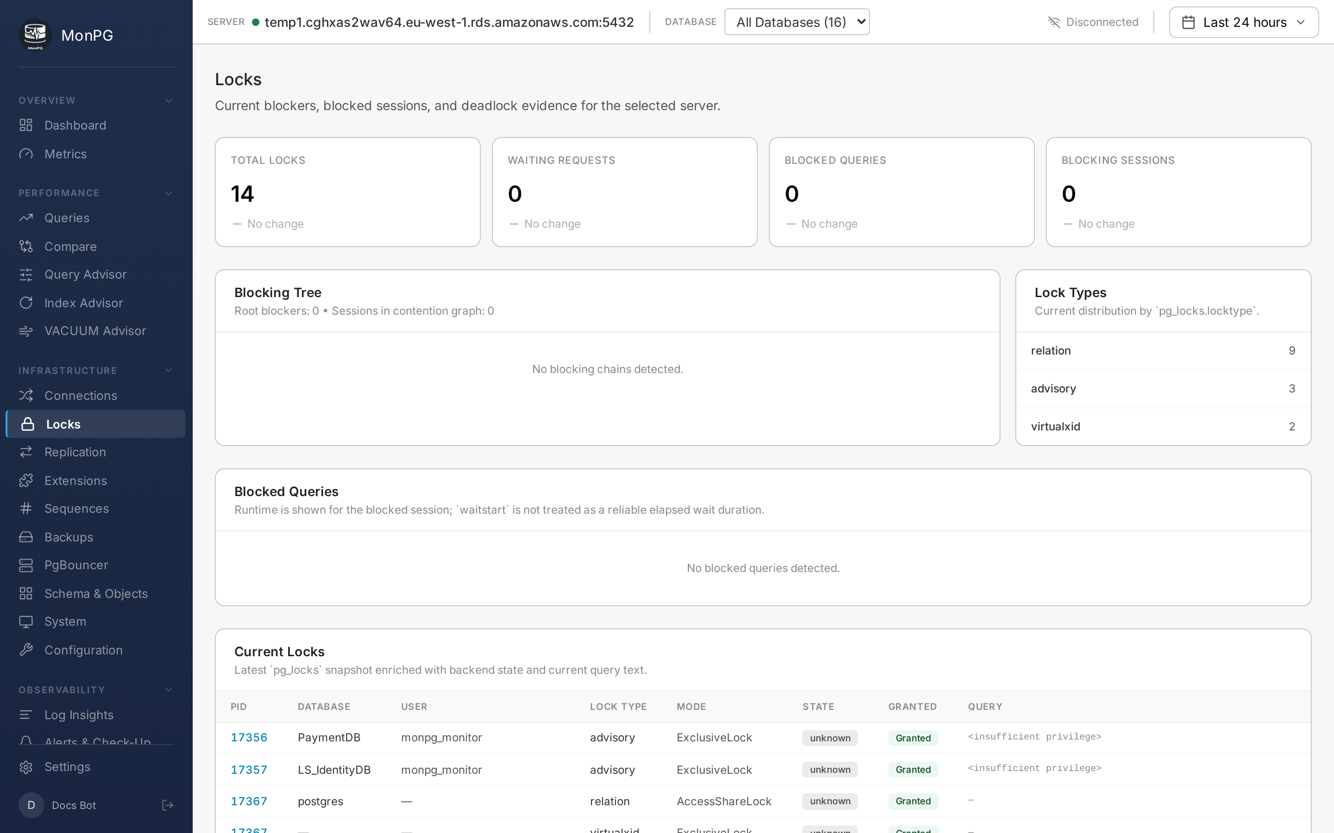The height and width of the screenshot is (833, 1334).
Task: Open the All Databases (16) dropdown
Action: point(797,22)
